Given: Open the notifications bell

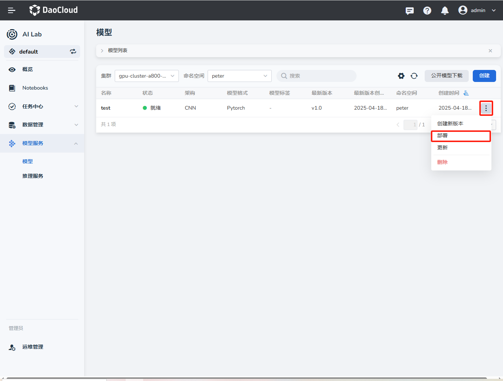Looking at the screenshot, I should [444, 11].
